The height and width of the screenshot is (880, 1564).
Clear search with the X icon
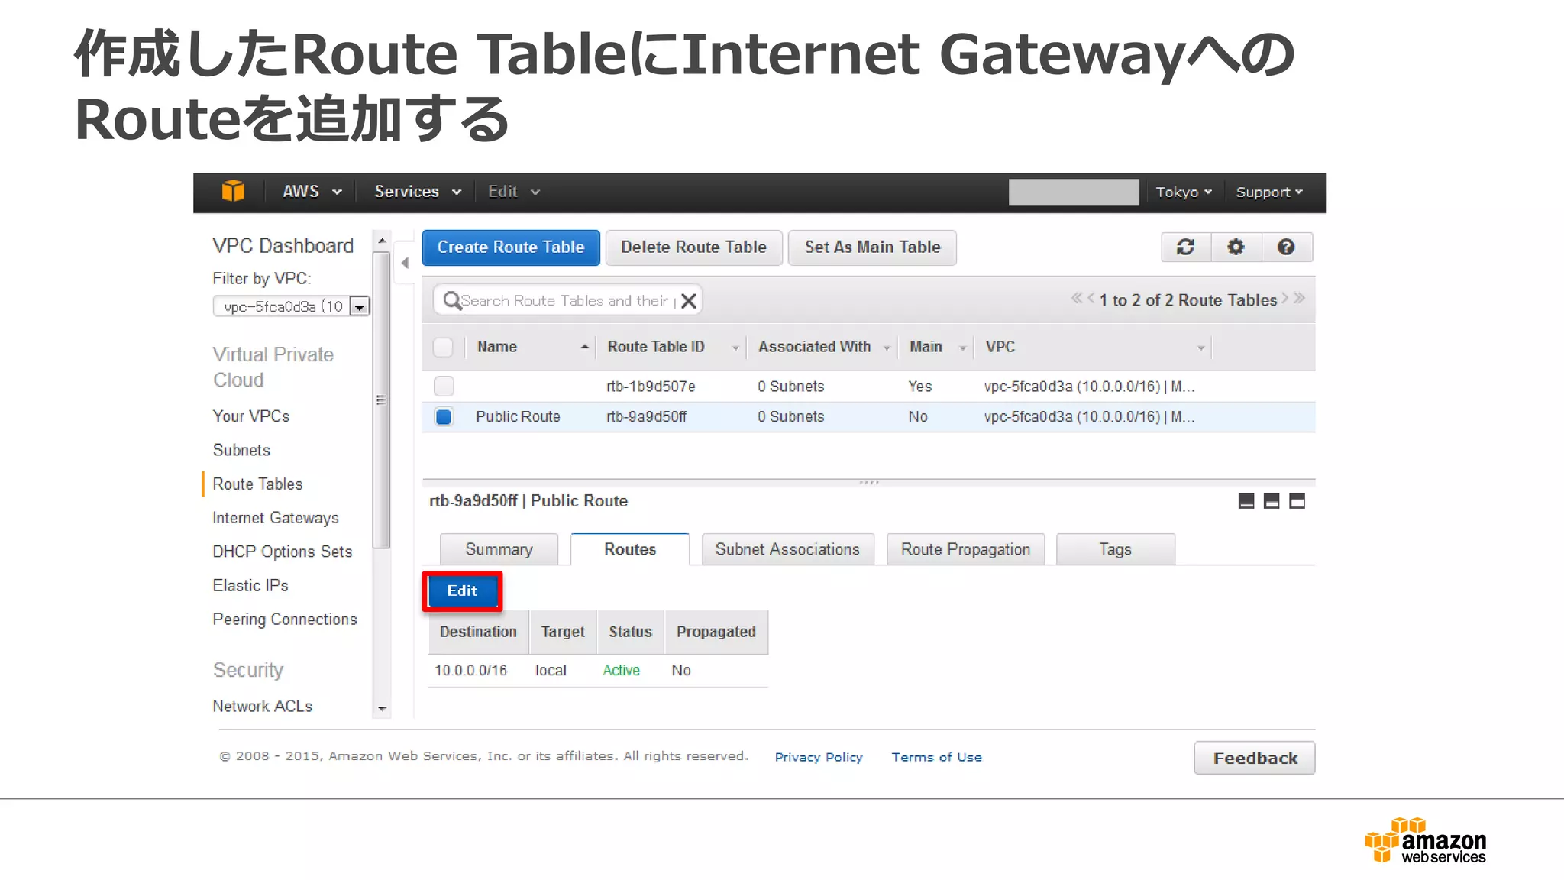(x=689, y=301)
